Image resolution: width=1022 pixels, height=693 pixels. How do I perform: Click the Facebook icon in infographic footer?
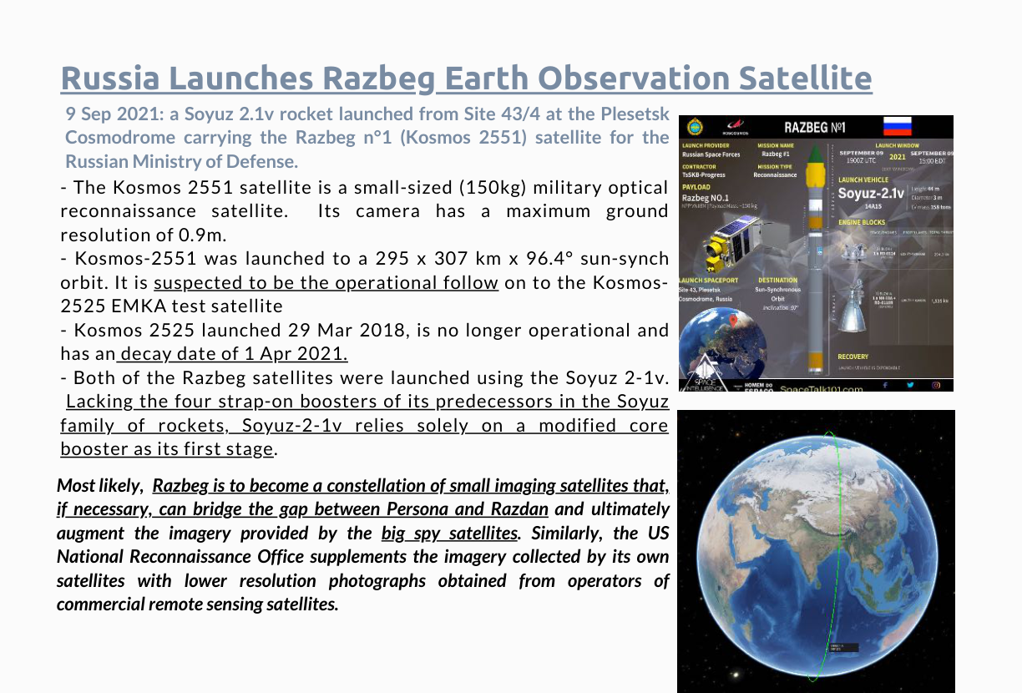coord(885,385)
